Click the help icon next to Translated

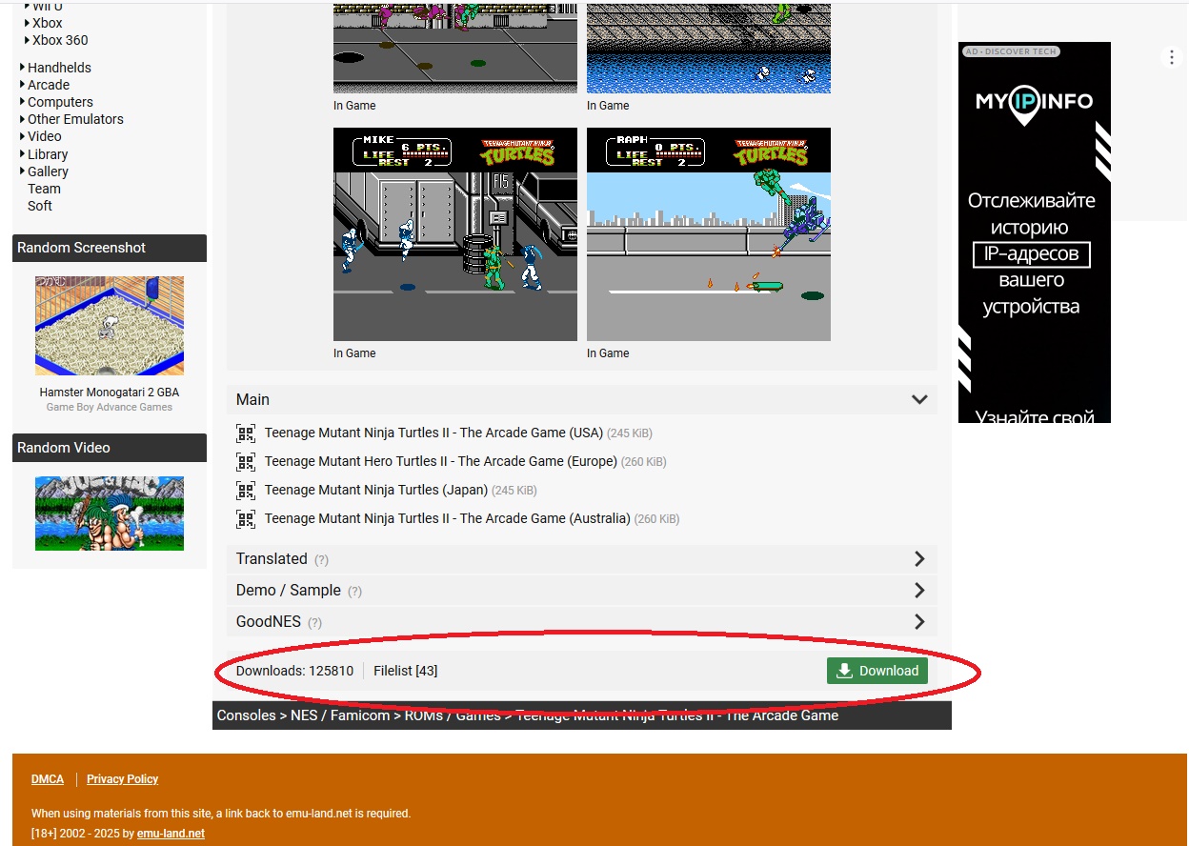pos(321,560)
